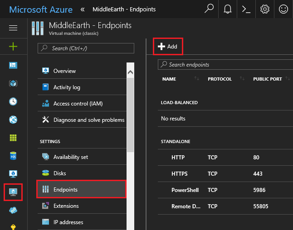Open Resource groups cube icon in sidebar
Screen dimensions: 293x230
13,83
